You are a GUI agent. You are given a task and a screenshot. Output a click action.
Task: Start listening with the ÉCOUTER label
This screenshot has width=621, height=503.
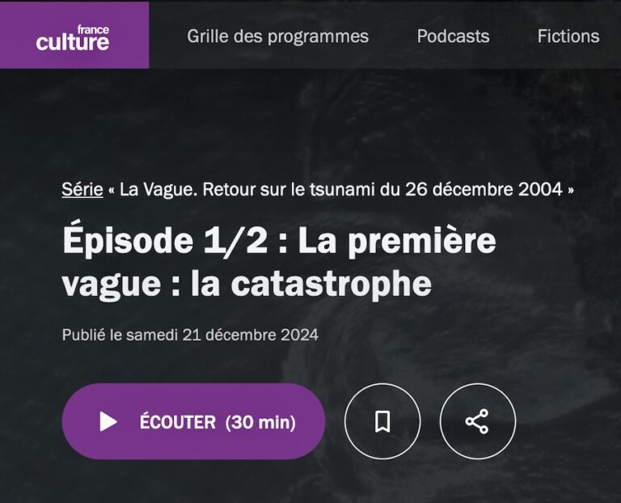[x=177, y=422]
